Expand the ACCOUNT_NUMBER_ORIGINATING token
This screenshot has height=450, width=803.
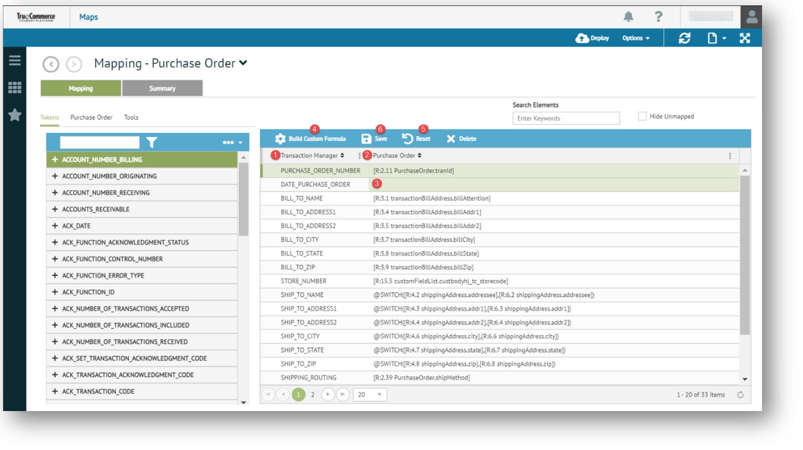(x=55, y=176)
